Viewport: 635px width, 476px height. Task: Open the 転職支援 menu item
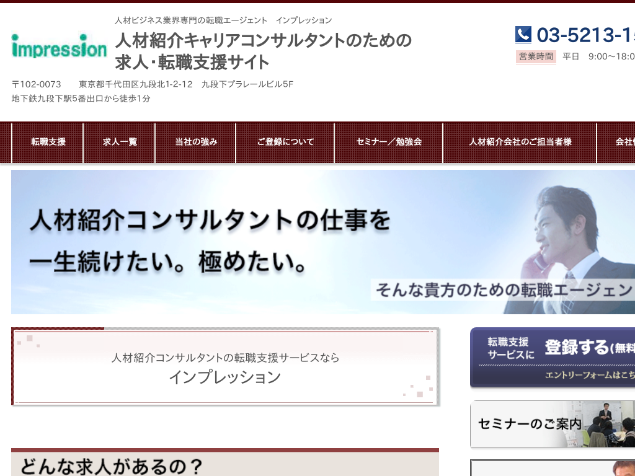click(x=48, y=142)
